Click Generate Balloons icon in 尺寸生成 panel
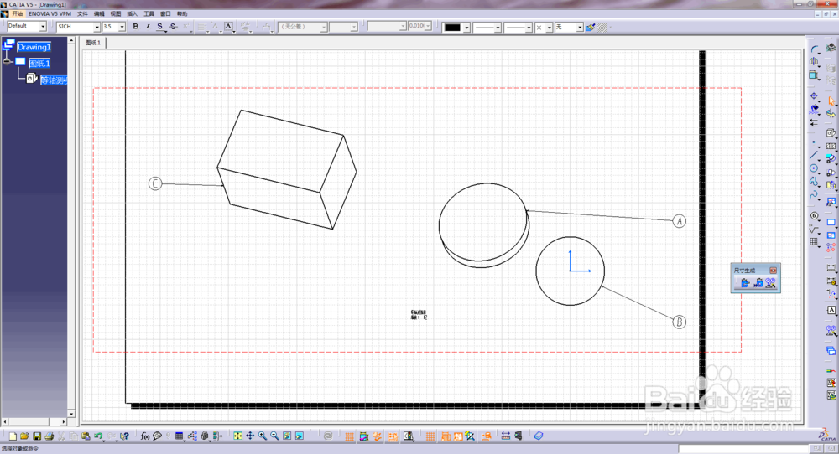 (770, 283)
